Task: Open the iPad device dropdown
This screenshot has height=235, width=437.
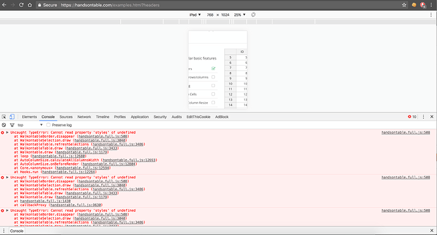Action: (x=195, y=15)
